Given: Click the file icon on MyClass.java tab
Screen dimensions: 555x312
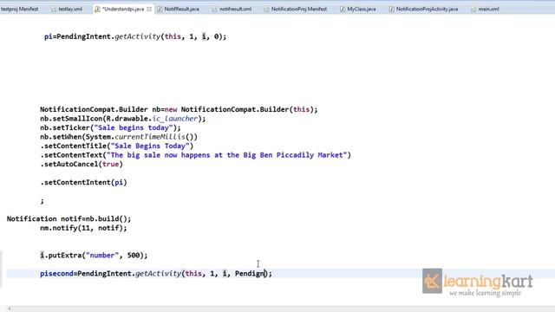Looking at the screenshot, I should click(x=343, y=10).
